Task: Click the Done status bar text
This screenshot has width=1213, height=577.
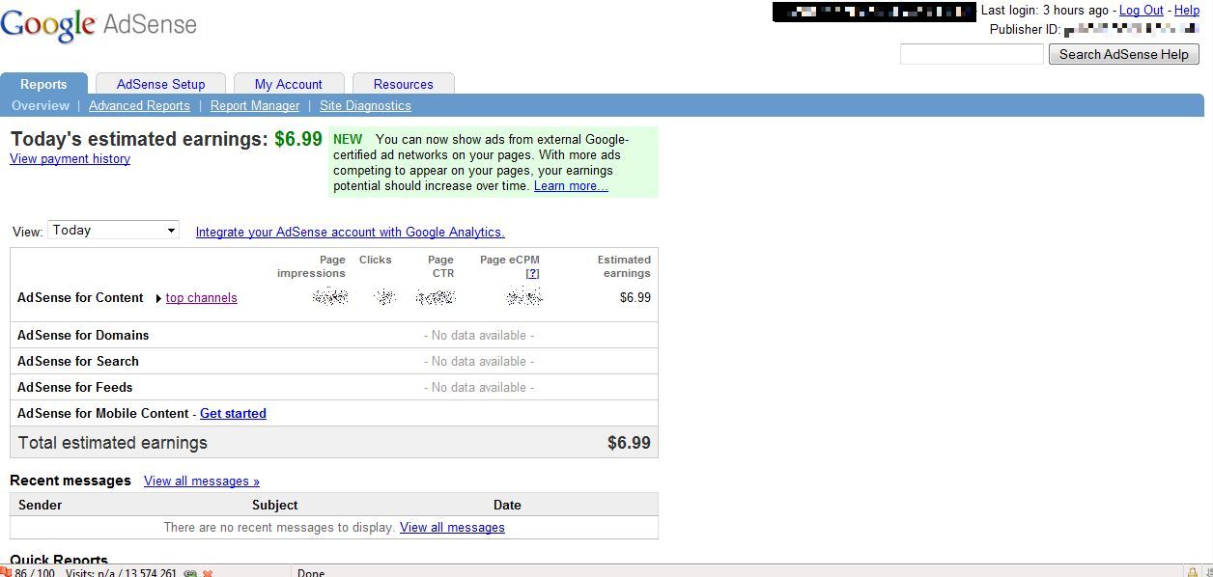Action: [311, 573]
